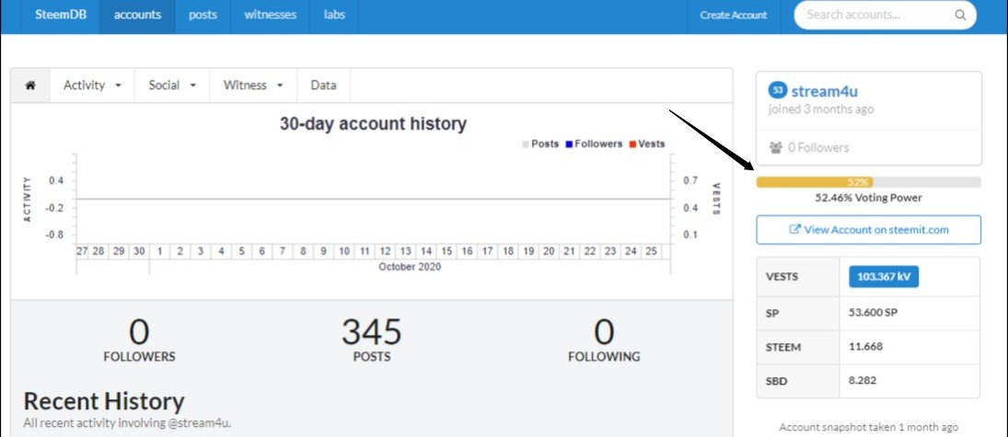Image resolution: width=1008 pixels, height=437 pixels.
Task: Click the 103.367 kV vests button
Action: 883,277
